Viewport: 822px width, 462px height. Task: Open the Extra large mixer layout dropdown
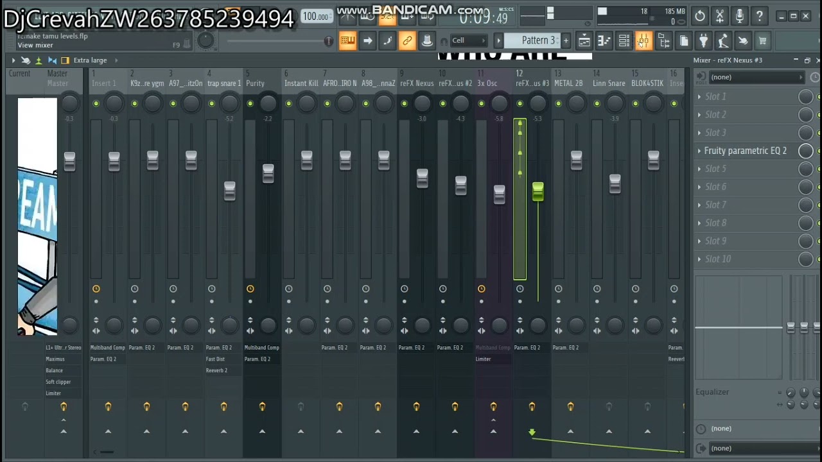click(91, 60)
